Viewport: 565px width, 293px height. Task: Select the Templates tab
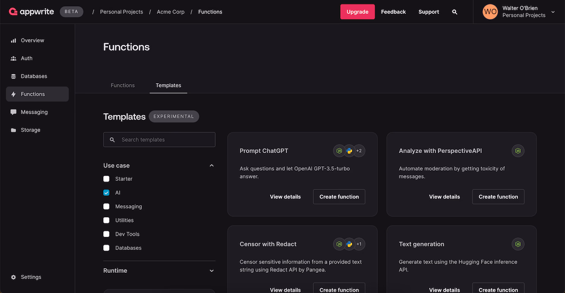click(x=169, y=85)
